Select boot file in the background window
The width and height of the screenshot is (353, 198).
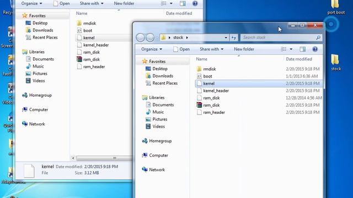pos(88,31)
